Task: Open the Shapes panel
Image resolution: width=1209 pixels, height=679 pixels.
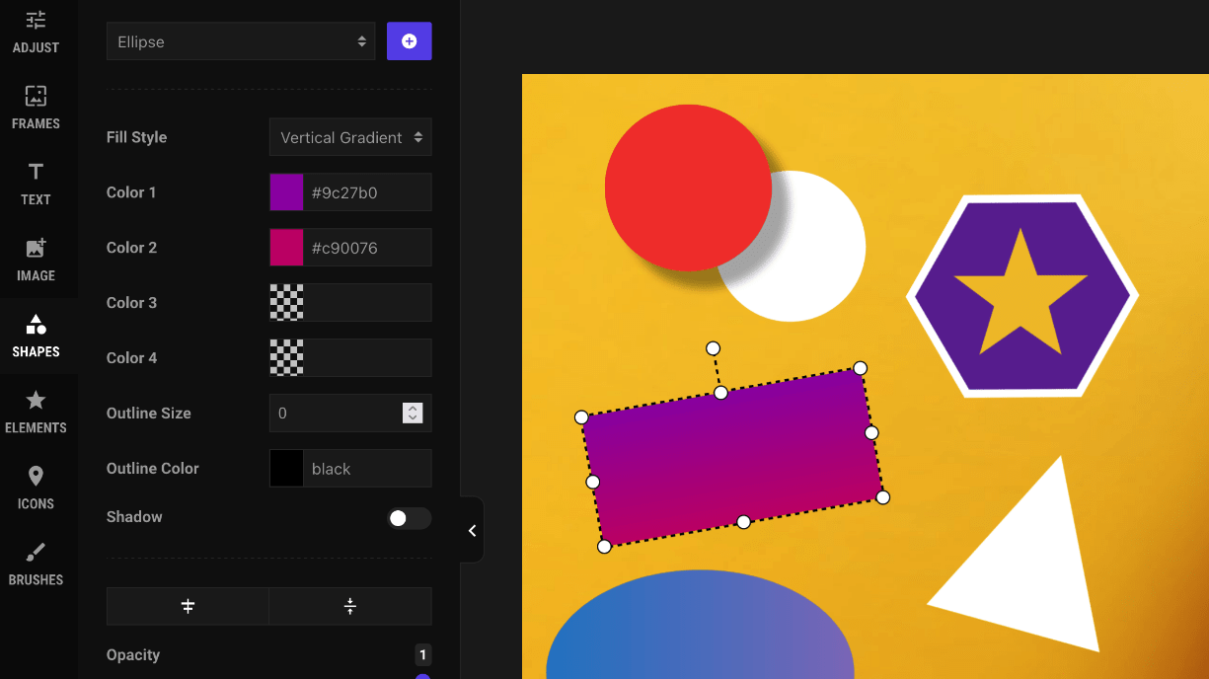Action: pyautogui.click(x=36, y=336)
